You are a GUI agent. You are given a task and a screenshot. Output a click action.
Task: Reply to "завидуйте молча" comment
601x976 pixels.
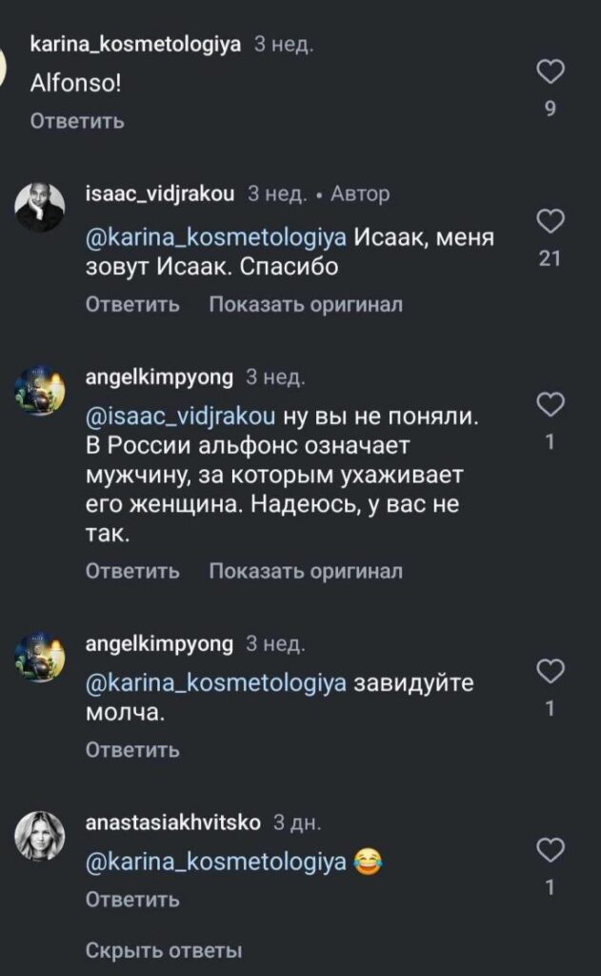(x=132, y=750)
